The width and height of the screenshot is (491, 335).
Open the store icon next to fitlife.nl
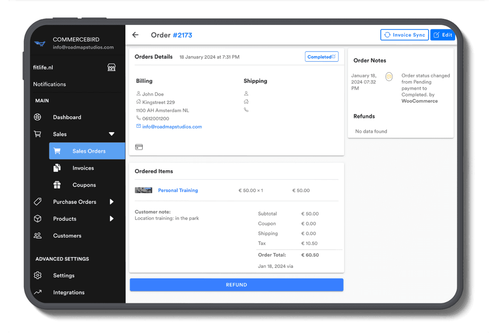111,67
